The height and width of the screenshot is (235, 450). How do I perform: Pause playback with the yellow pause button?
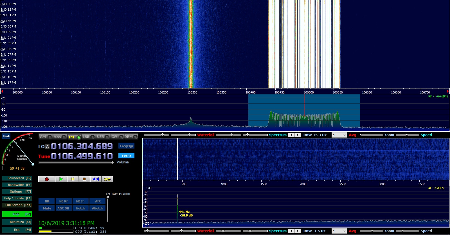(73, 179)
